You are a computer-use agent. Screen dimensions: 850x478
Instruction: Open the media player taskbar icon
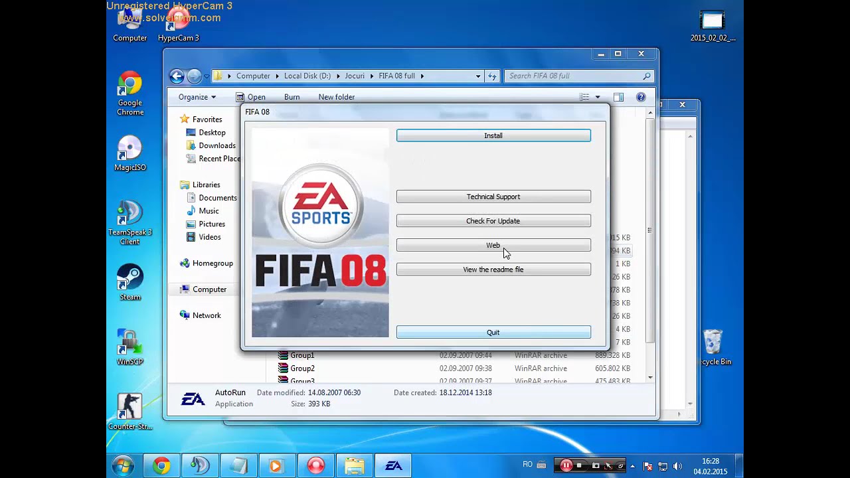point(276,466)
